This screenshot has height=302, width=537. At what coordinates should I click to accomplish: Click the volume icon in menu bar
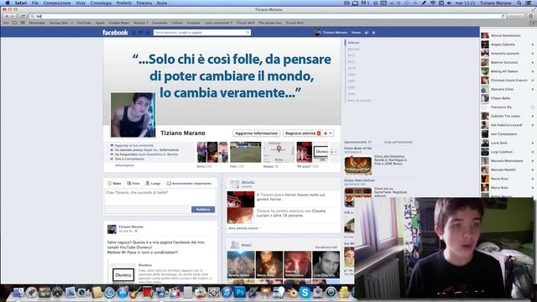(449, 3)
